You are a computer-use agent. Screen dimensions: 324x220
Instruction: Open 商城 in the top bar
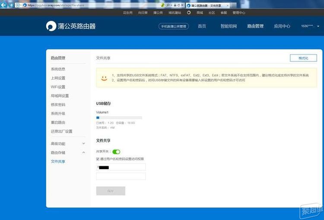[200, 13]
